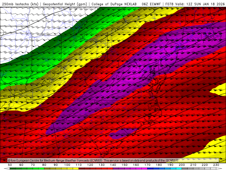226x170 pixels.
Task: Click the '120' label on the color scale
Action: tap(90, 165)
